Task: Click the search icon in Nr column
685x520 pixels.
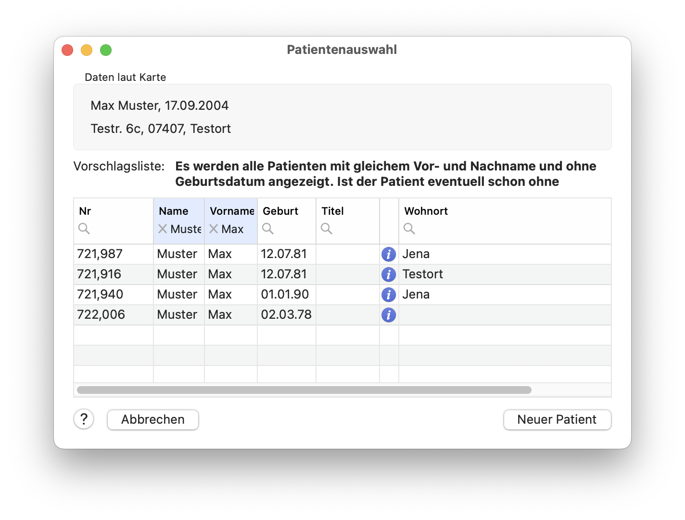Action: pyautogui.click(x=84, y=229)
